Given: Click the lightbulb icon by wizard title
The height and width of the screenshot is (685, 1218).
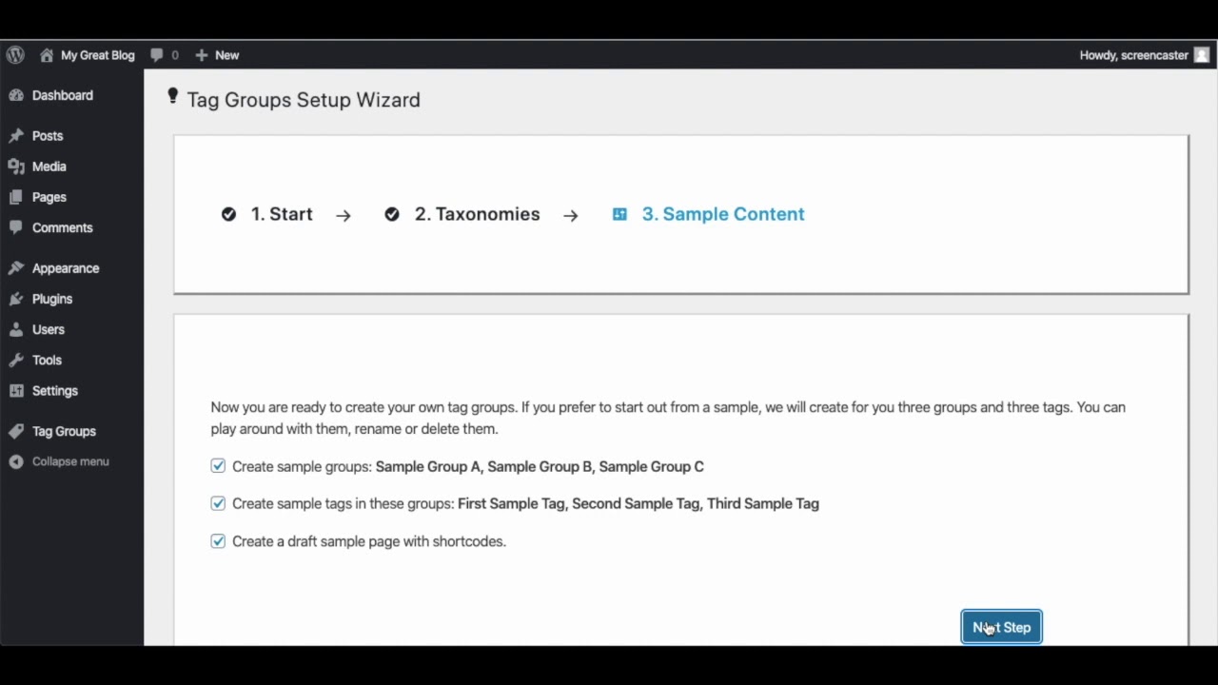Looking at the screenshot, I should 172,96.
